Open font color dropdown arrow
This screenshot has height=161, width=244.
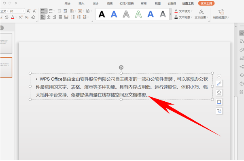pos(16,17)
